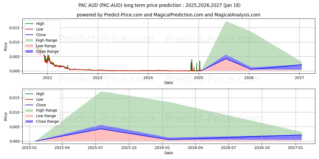The image size is (319, 159).
Task: Click the red Low line swatch in top legend
Action: pos(30,29)
